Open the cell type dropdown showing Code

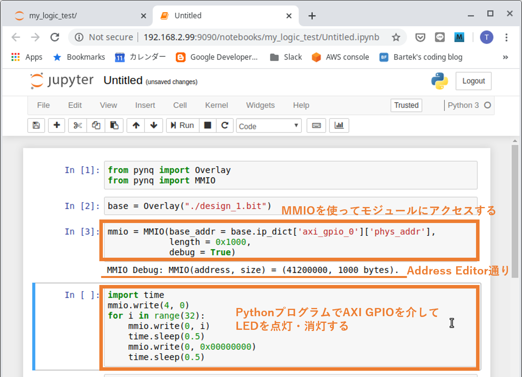269,126
